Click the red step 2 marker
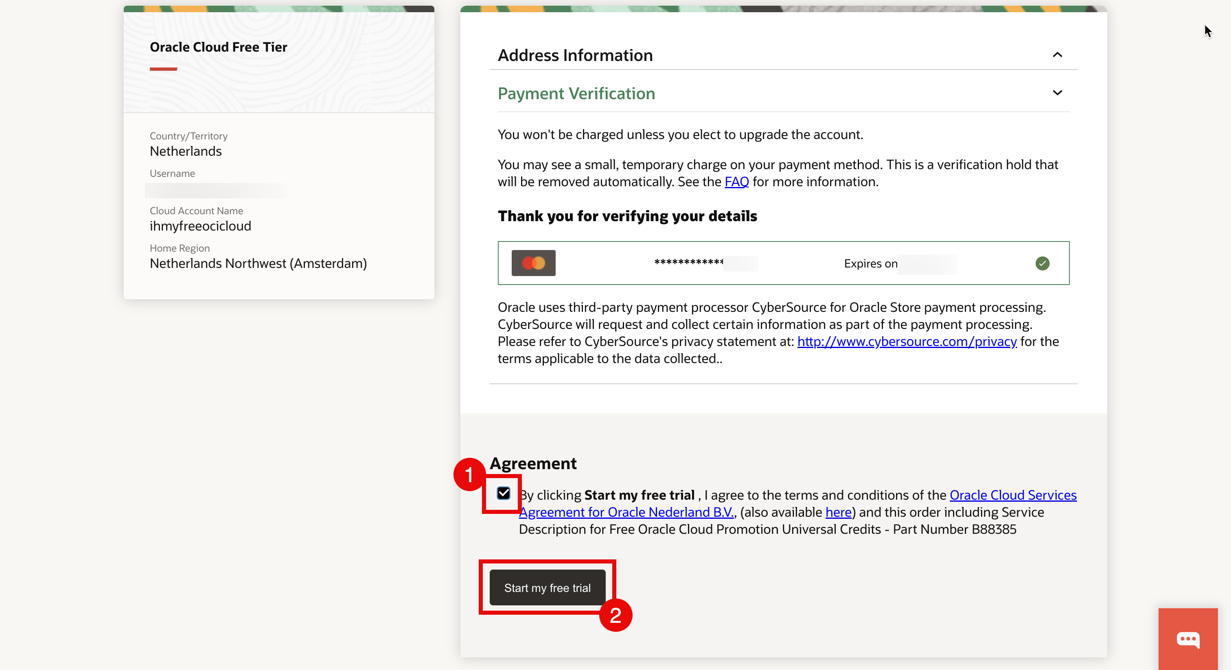This screenshot has width=1231, height=670. [x=615, y=615]
